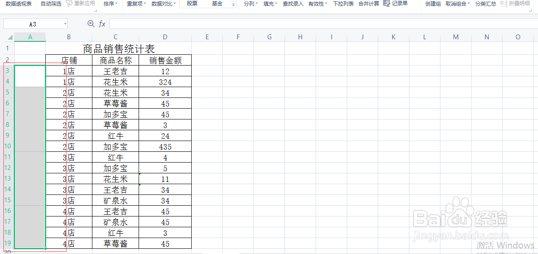Select the 股票 stock data type
This screenshot has width=538, height=254.
pos(192,3)
